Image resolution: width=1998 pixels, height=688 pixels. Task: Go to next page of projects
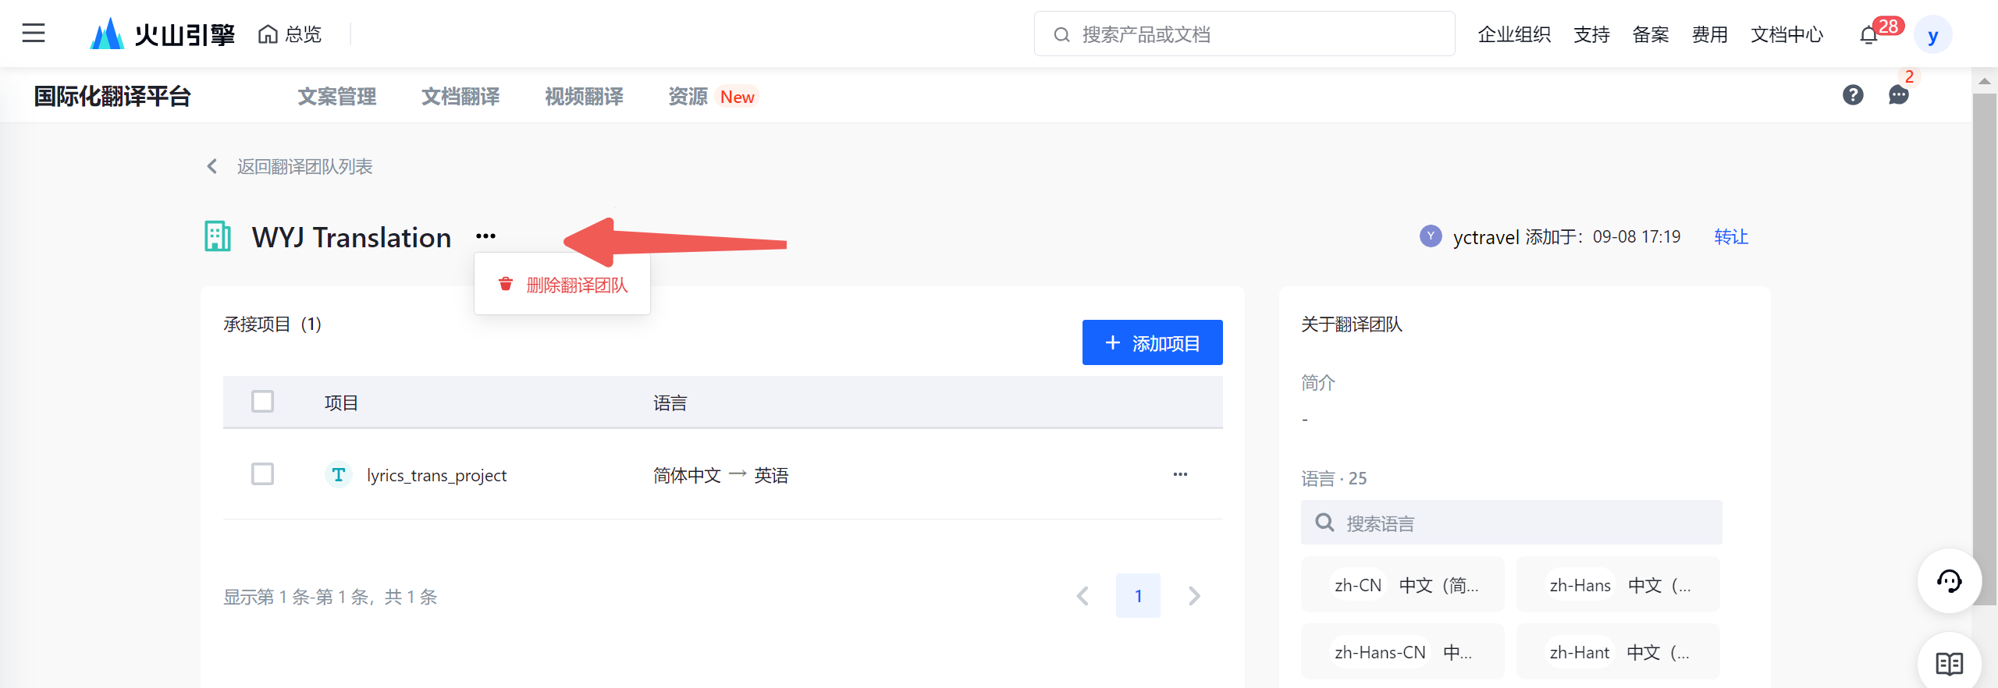(1193, 596)
